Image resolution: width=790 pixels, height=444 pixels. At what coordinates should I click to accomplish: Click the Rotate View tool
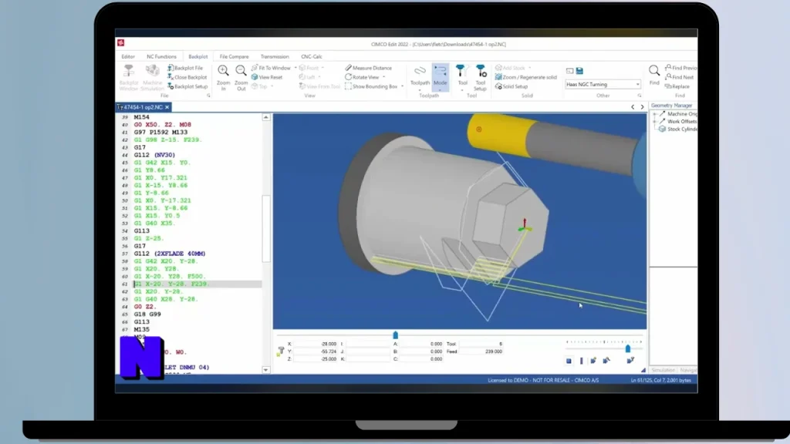(x=362, y=77)
